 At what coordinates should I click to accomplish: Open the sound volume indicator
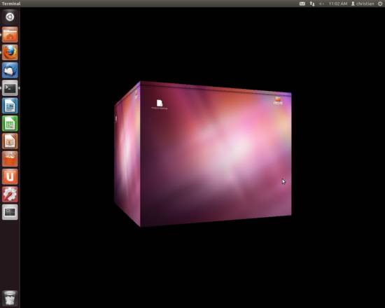tap(322, 3)
